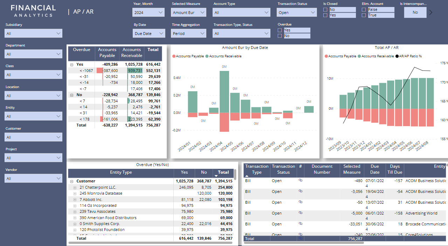
Task: Click the Accounts Receivable matrix column header
Action: pyautogui.click(x=132, y=52)
